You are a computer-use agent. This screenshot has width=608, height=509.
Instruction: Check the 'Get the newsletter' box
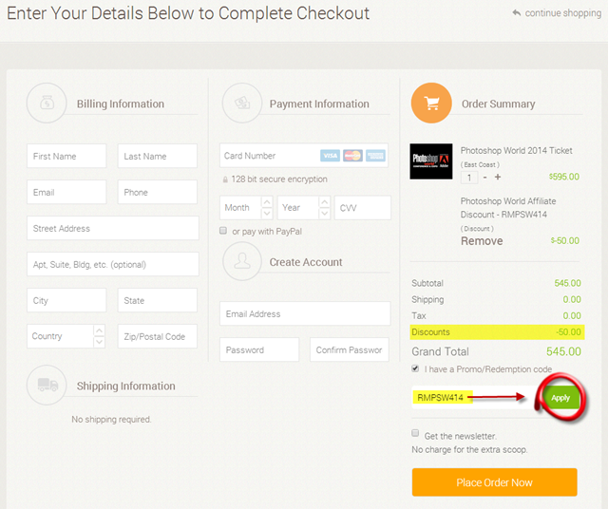[415, 434]
